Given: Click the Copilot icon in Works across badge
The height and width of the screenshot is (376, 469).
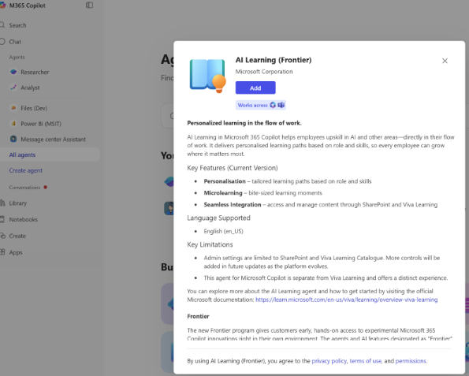Looking at the screenshot, I should pos(273,105).
